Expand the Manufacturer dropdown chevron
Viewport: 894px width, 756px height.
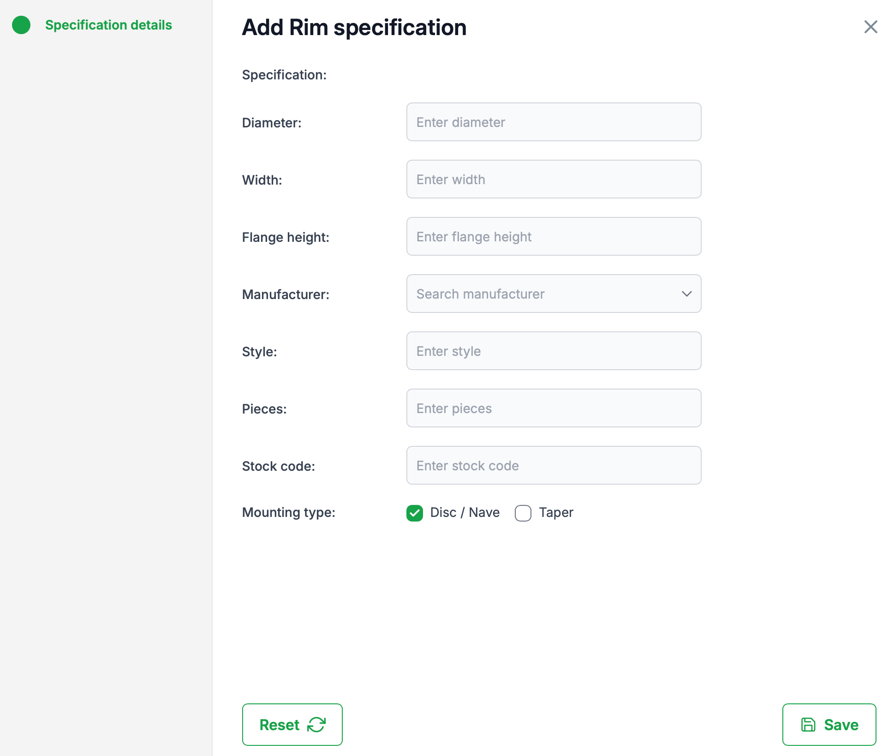coord(686,294)
